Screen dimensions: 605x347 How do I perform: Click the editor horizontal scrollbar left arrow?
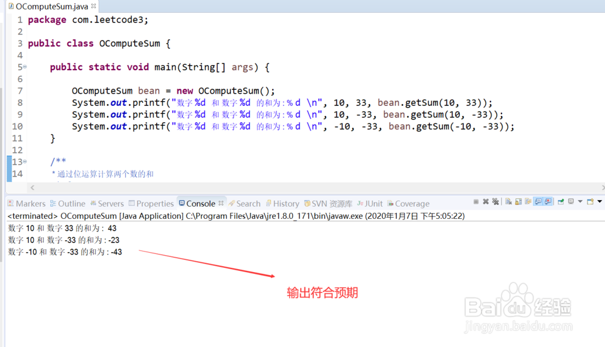pos(33,187)
